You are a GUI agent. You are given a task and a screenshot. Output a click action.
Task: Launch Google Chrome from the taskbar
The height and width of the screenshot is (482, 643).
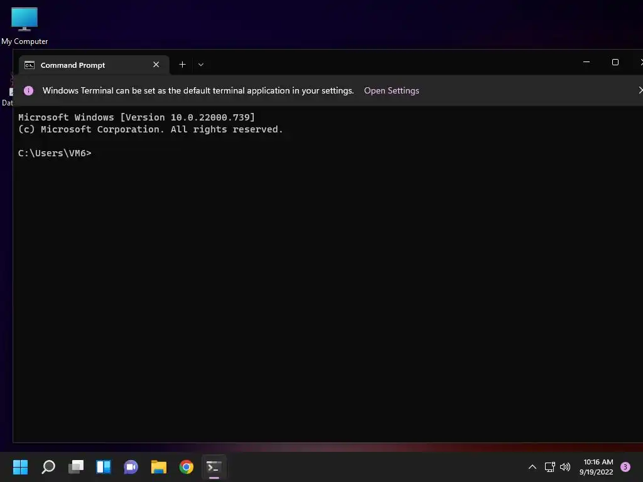click(186, 467)
